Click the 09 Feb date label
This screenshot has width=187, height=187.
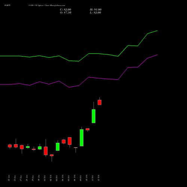81,178
